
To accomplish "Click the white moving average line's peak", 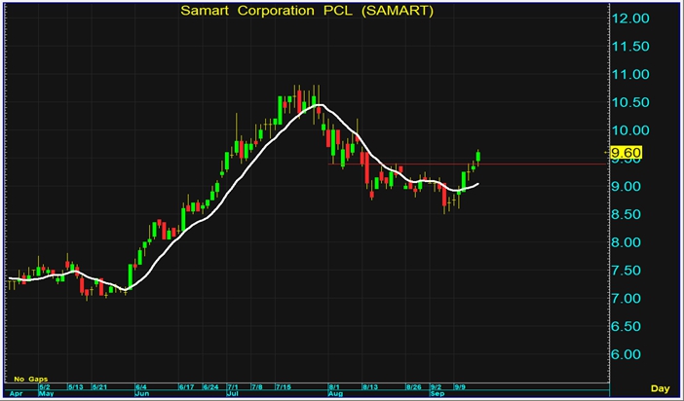I will (320, 105).
